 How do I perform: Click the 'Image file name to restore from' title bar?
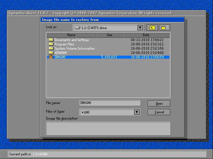pos(112,20)
